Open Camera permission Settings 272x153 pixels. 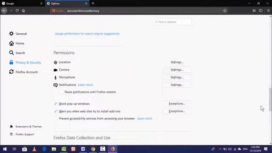pyautogui.click(x=177, y=70)
